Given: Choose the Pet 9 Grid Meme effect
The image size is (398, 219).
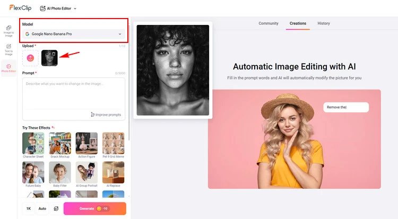Looking at the screenshot, I should click(113, 145).
